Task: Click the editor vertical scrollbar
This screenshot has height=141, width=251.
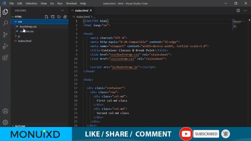Action: [x=249, y=73]
